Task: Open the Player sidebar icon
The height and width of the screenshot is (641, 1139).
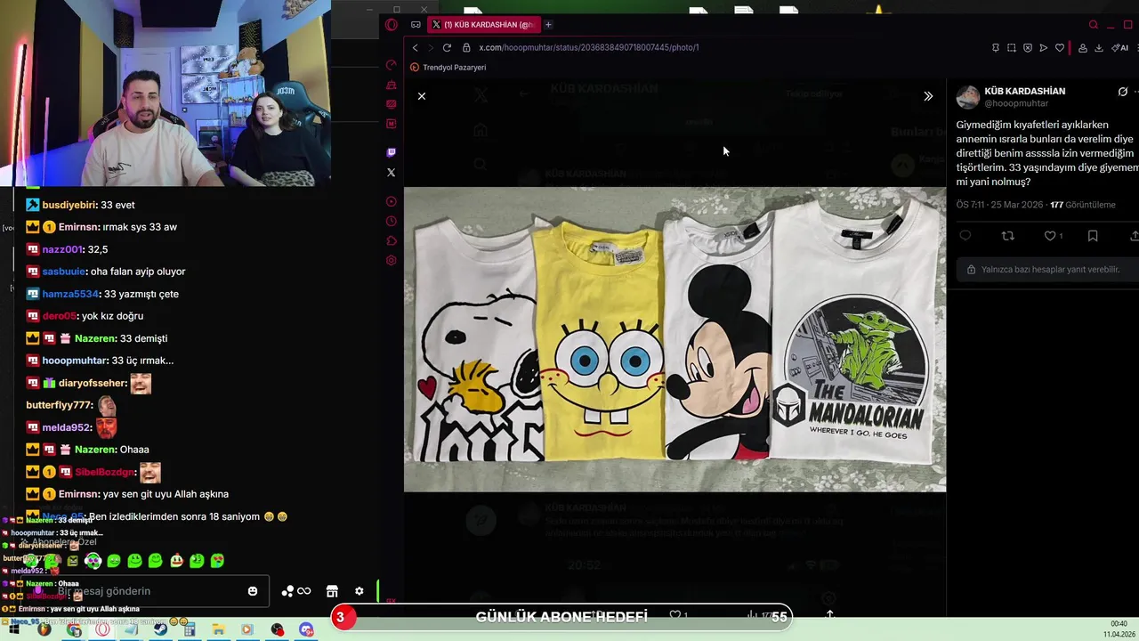Action: point(392,201)
